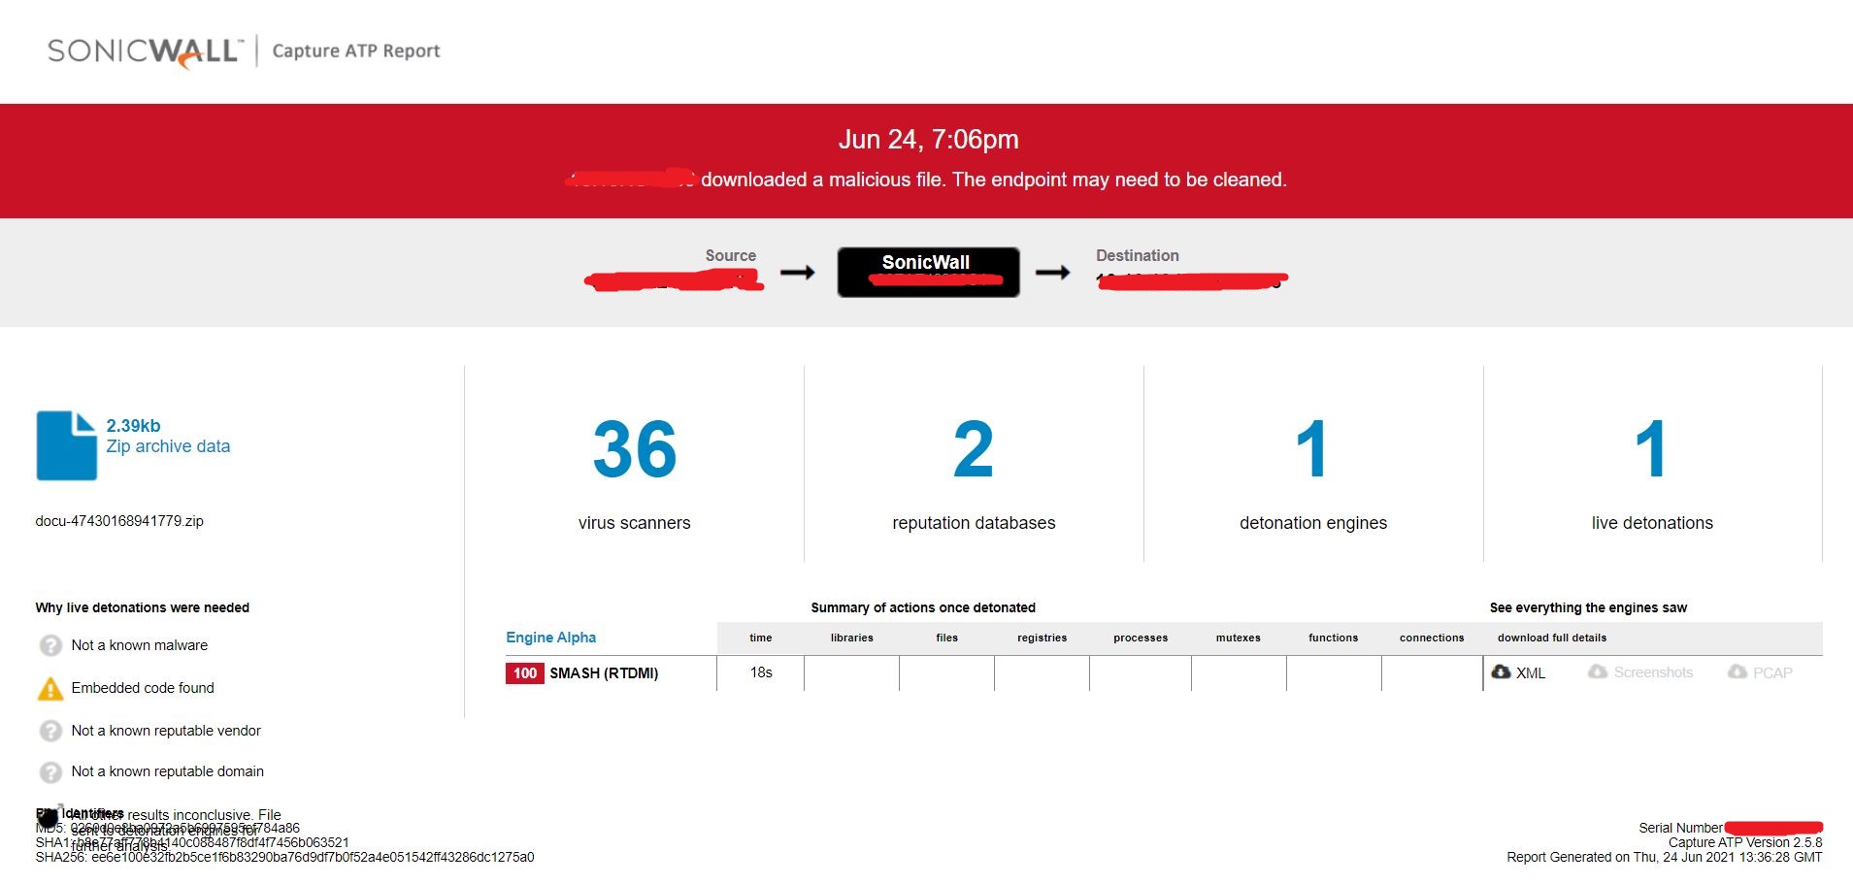Click the Report Generated on timestamp line
This screenshot has width=1853, height=884.
1665,857
